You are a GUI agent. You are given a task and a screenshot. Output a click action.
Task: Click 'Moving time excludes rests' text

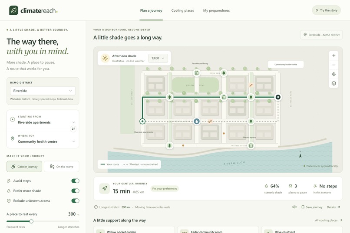tap(153, 207)
